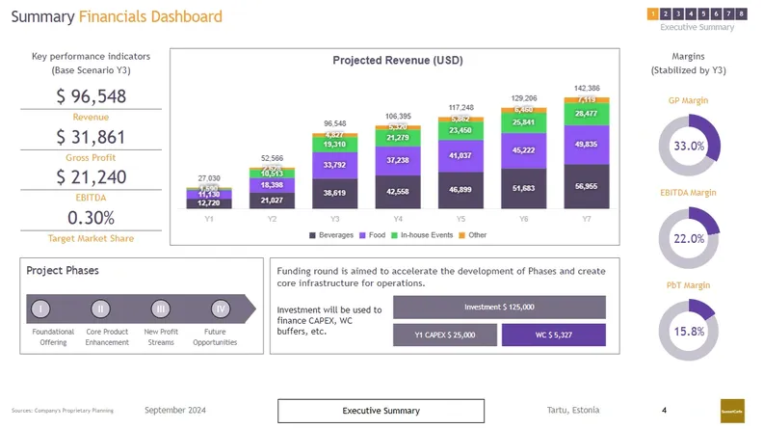
Task: Click Y3 Beverages segment 38,619
Action: [x=335, y=194]
